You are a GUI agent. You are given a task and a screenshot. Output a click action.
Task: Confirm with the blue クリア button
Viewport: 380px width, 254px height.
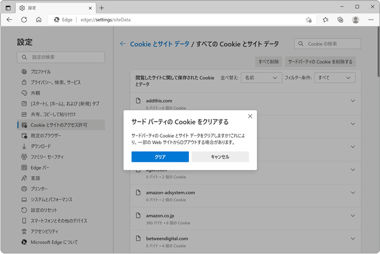coord(160,157)
